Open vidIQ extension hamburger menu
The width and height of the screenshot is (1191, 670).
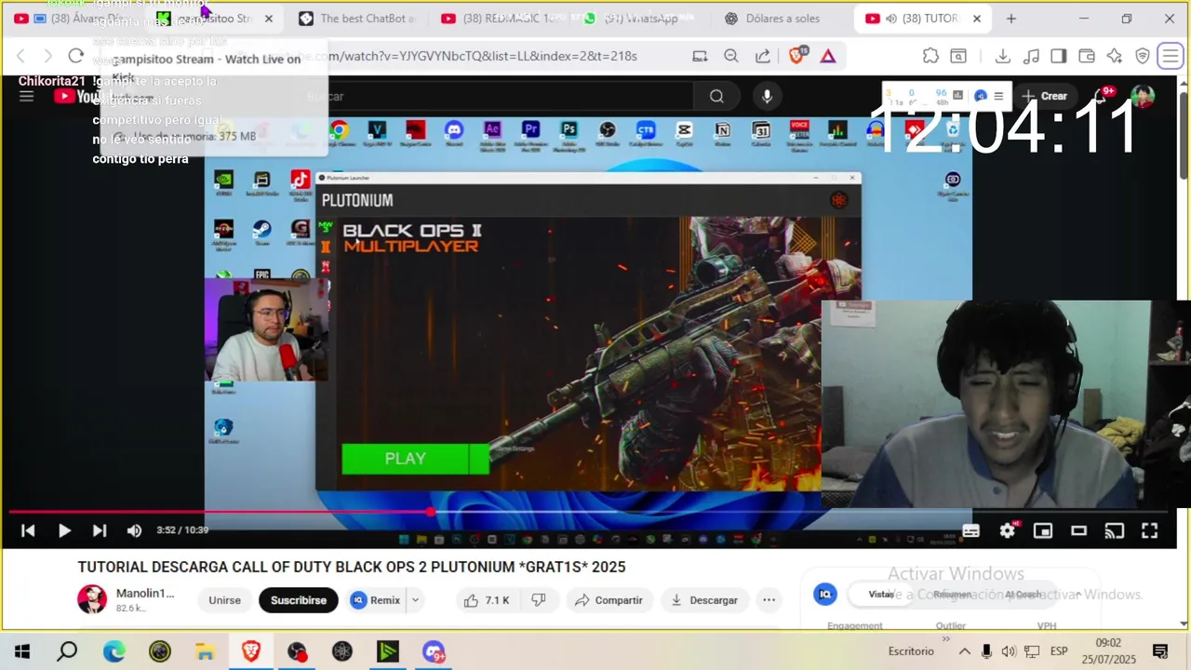click(x=998, y=96)
